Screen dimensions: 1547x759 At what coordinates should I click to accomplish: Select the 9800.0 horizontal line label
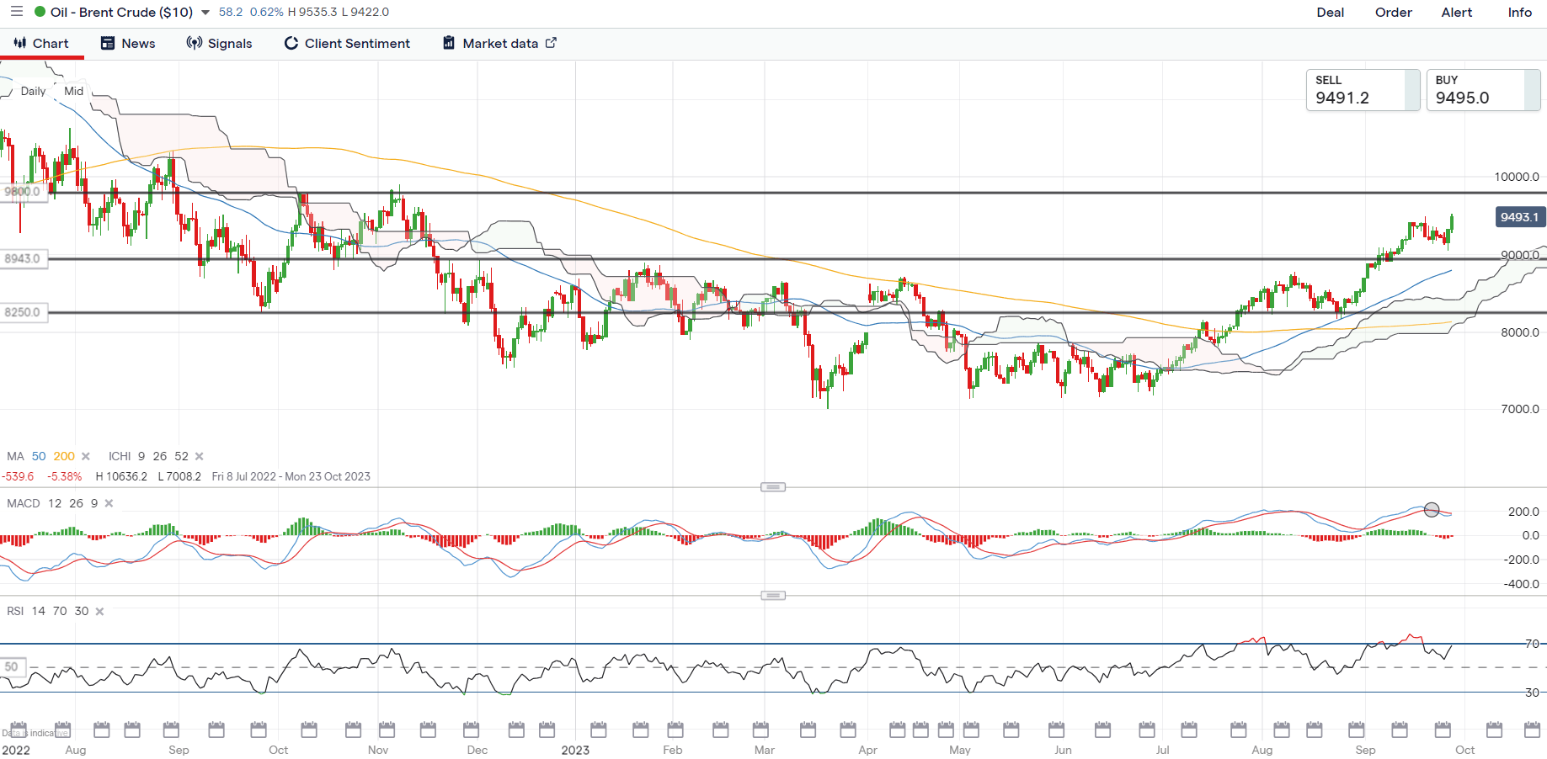[23, 192]
